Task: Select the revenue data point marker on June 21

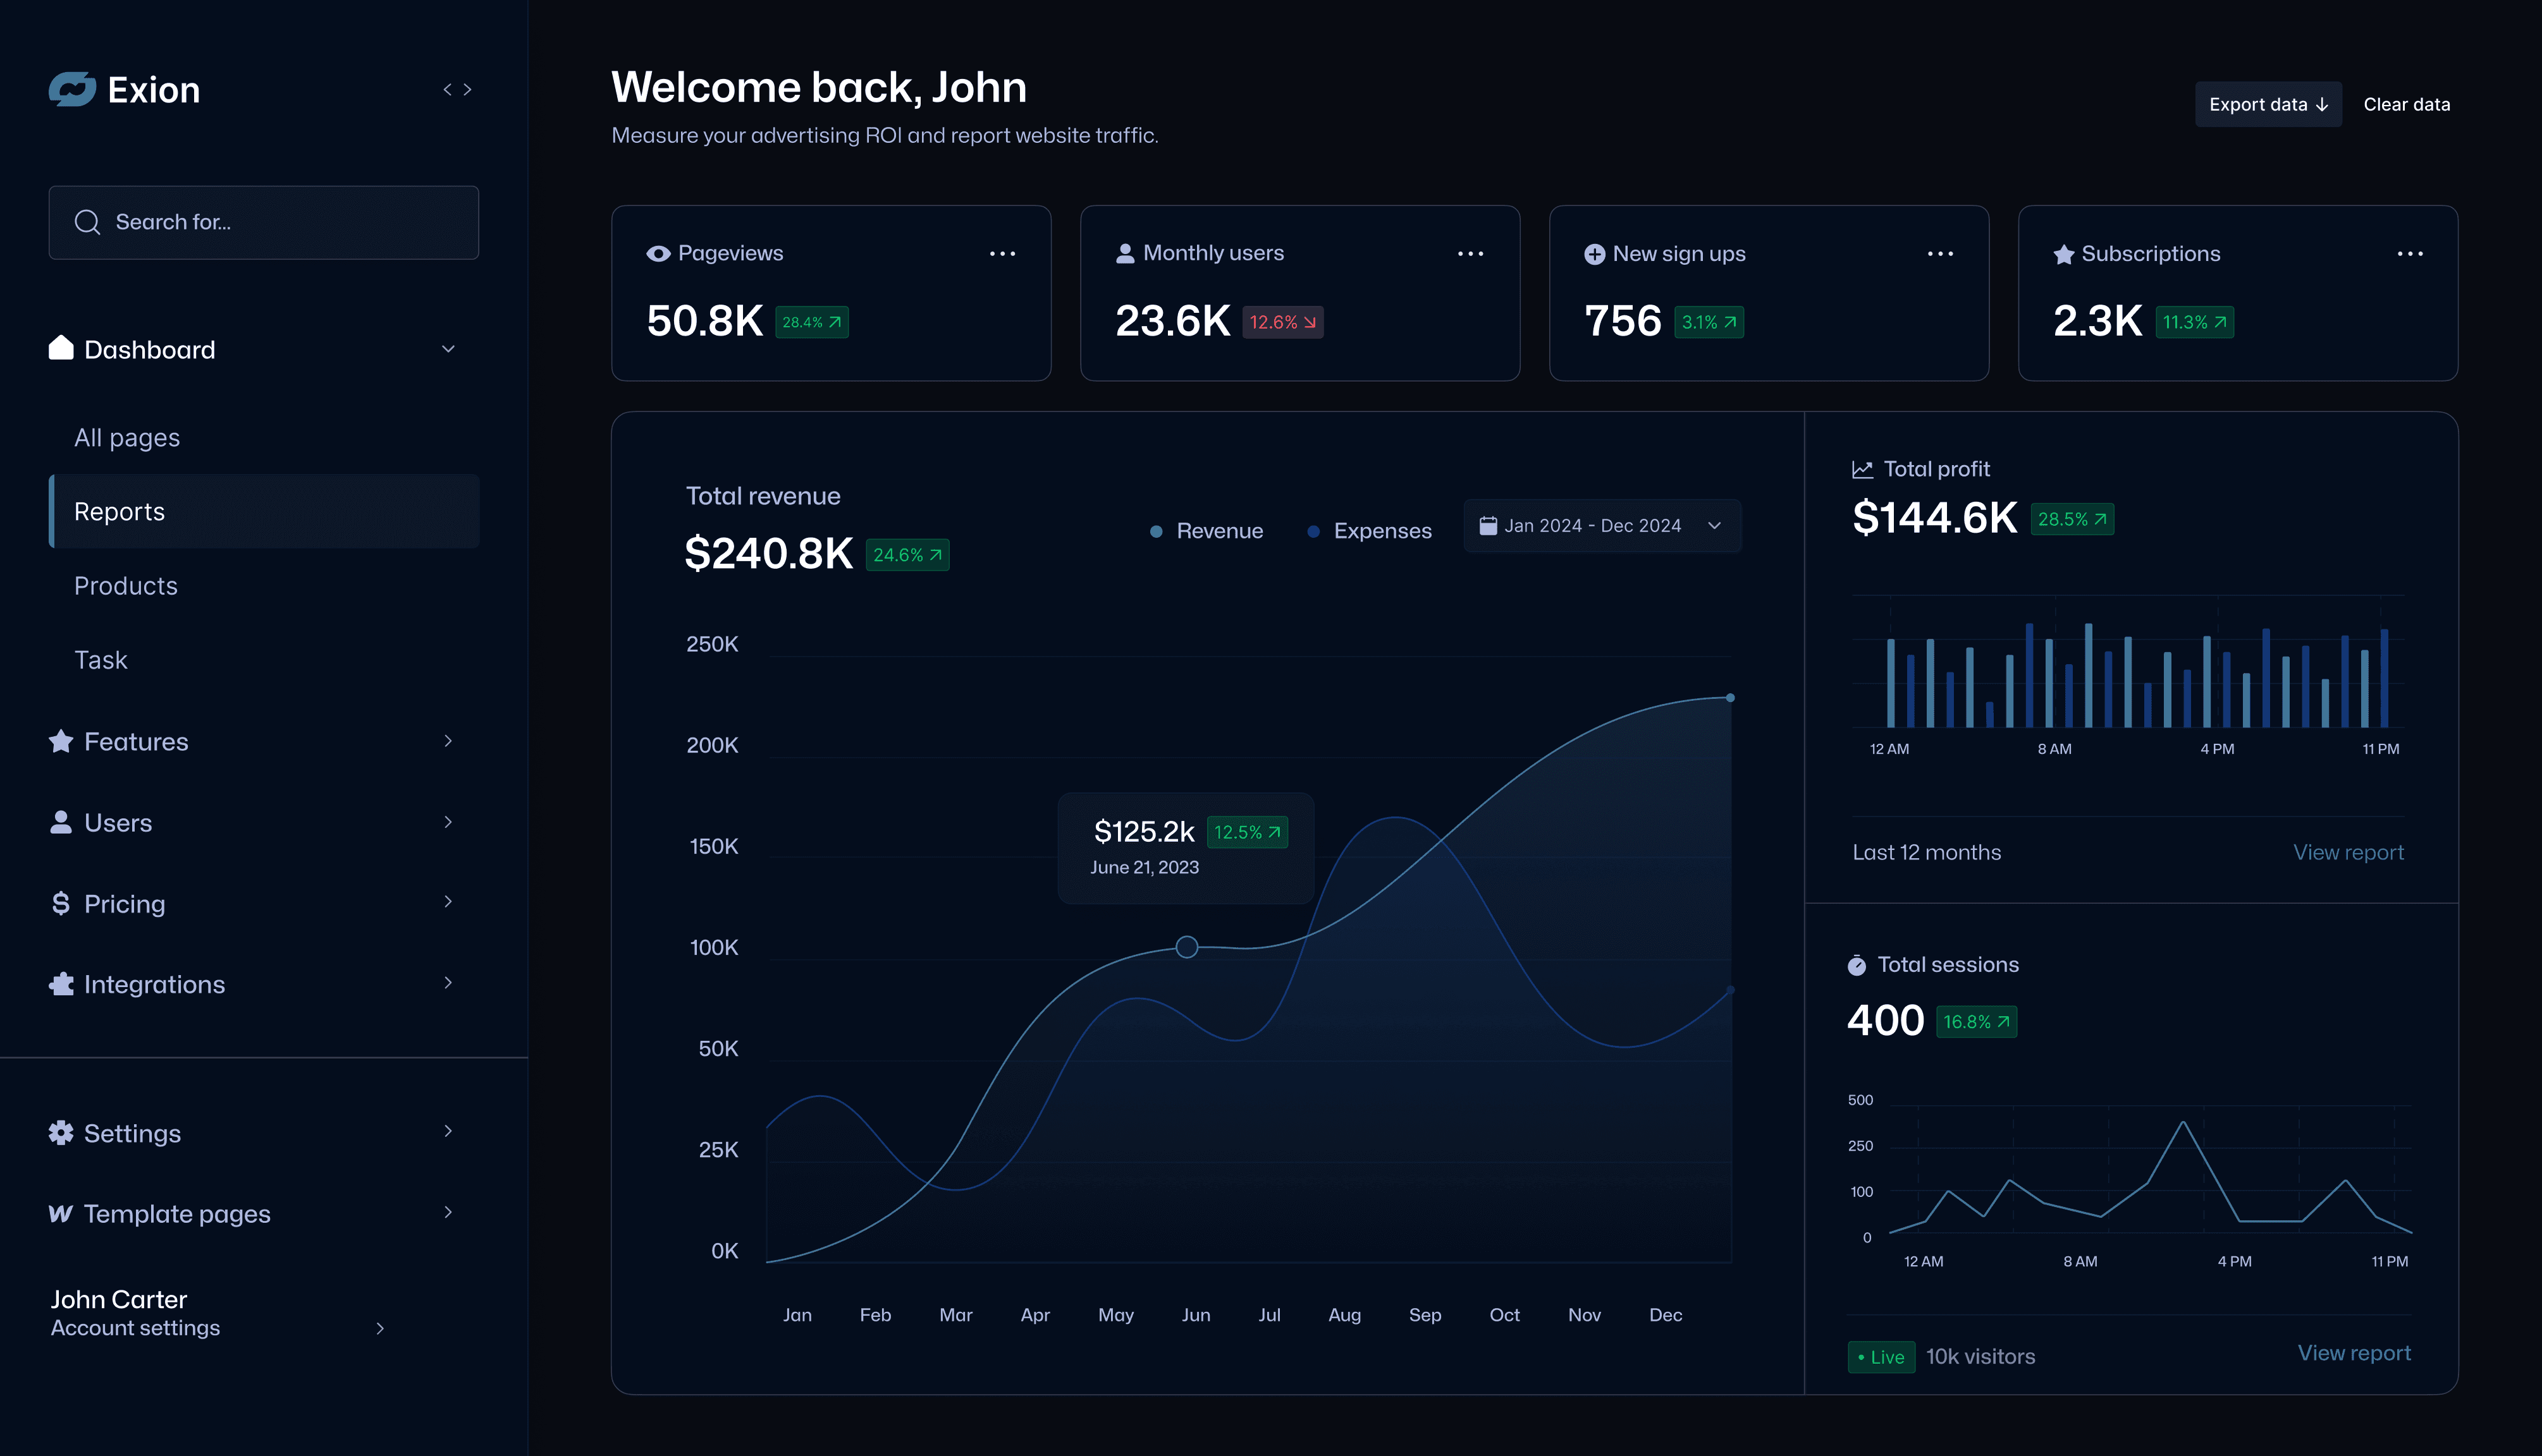Action: coord(1186,947)
